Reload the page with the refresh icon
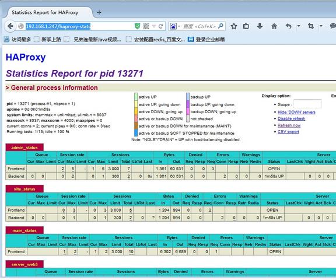 (161, 26)
